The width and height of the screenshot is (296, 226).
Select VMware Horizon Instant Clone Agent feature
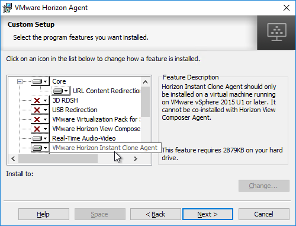(x=105, y=148)
